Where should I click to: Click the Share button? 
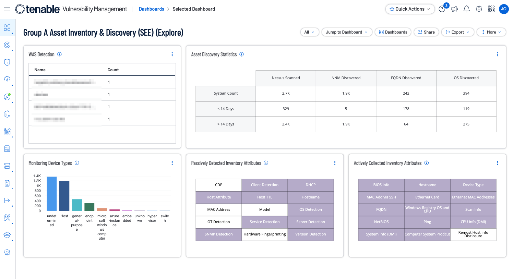[x=426, y=32]
